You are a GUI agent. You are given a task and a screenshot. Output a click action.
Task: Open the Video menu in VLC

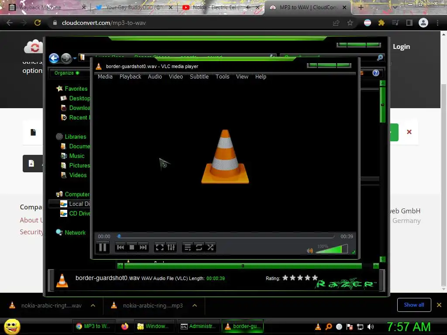click(x=176, y=77)
